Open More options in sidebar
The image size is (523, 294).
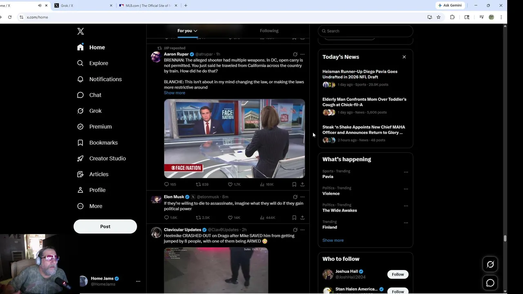click(x=90, y=206)
